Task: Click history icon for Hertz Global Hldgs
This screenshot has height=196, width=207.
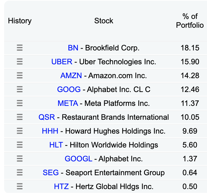Action: click(20, 187)
